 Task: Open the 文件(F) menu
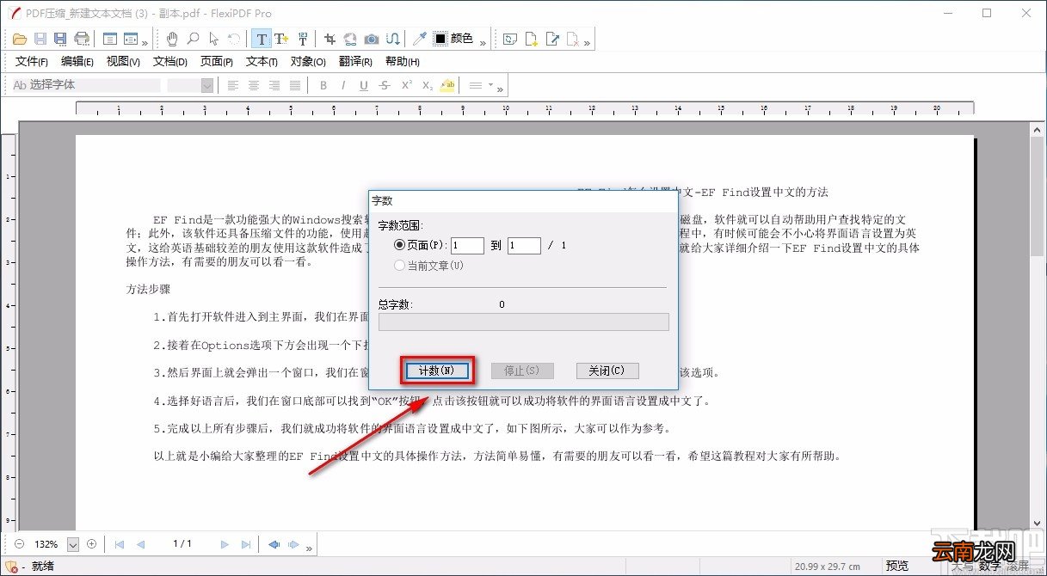pyautogui.click(x=32, y=62)
